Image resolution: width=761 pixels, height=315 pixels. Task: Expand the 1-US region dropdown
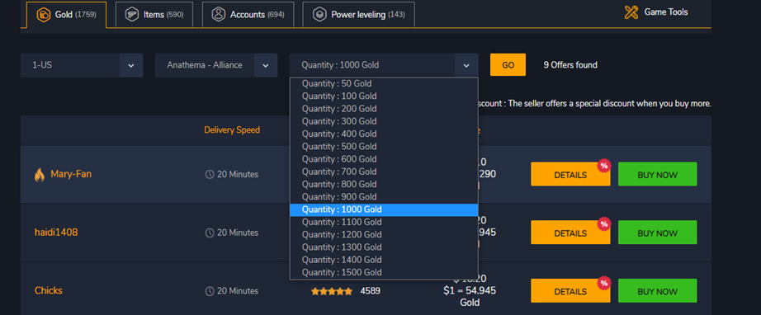click(x=82, y=65)
